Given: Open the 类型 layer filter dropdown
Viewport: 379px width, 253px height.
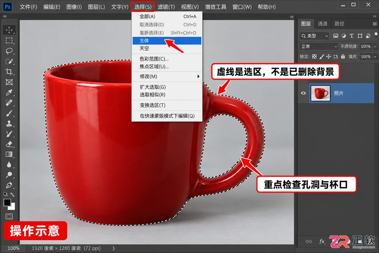Looking at the screenshot, I should point(315,36).
